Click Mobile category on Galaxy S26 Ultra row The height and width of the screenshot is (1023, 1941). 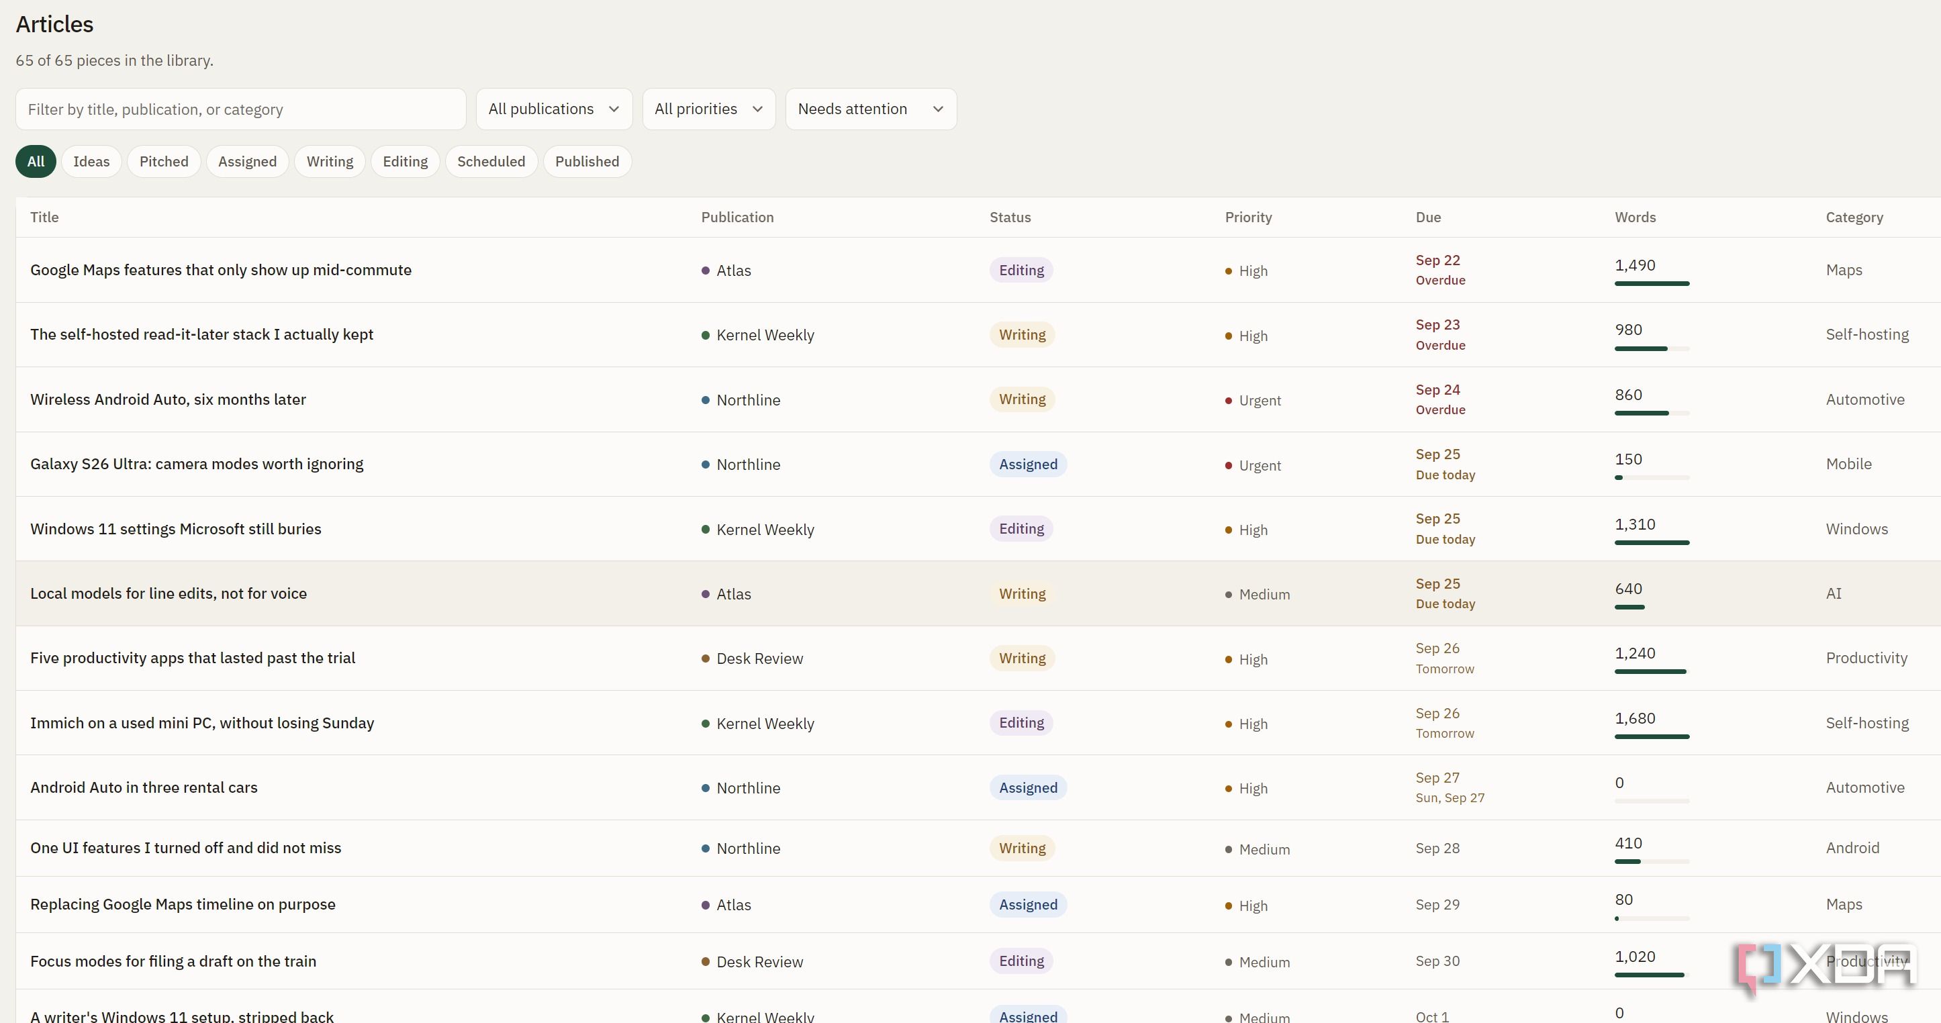1848,464
